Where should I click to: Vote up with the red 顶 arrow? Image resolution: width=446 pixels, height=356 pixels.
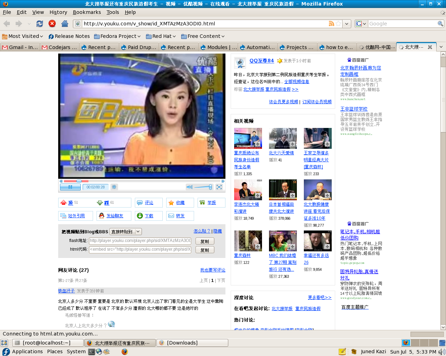pos(63,203)
